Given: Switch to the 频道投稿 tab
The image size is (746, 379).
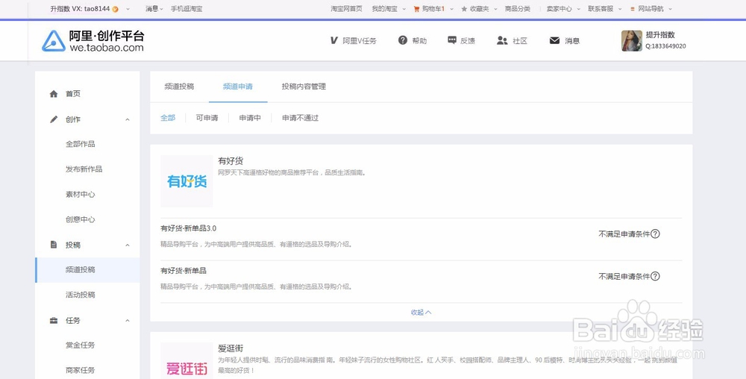Looking at the screenshot, I should (x=179, y=87).
